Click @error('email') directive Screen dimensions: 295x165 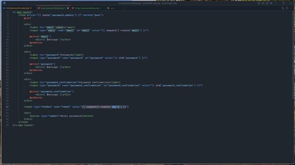tap(40, 37)
